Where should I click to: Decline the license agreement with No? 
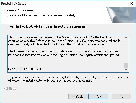pos(121,97)
